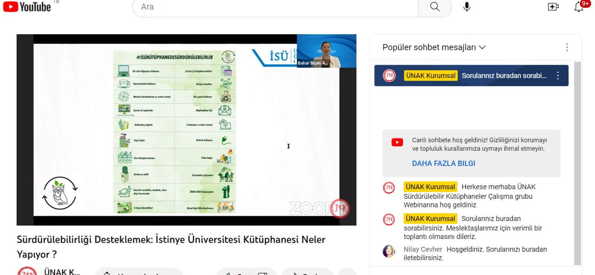Click the 'ÜNAK K...' channel name below video

(62, 272)
